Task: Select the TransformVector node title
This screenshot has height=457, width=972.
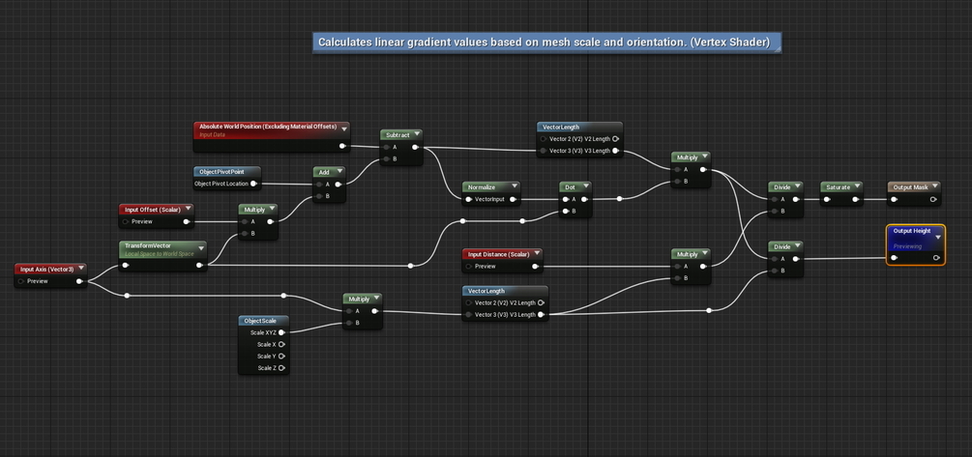Action: click(148, 245)
